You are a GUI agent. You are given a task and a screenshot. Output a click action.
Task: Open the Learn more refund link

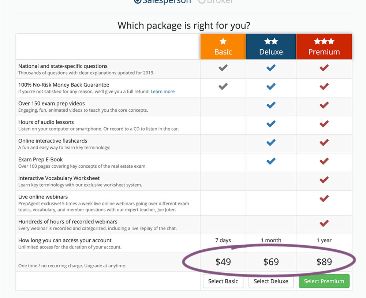pyautogui.click(x=163, y=92)
